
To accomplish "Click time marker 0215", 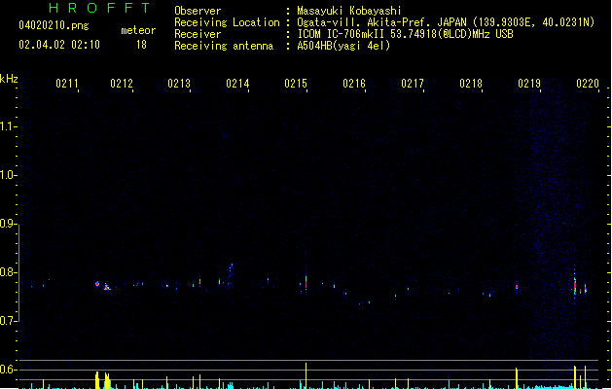I will pyautogui.click(x=296, y=84).
